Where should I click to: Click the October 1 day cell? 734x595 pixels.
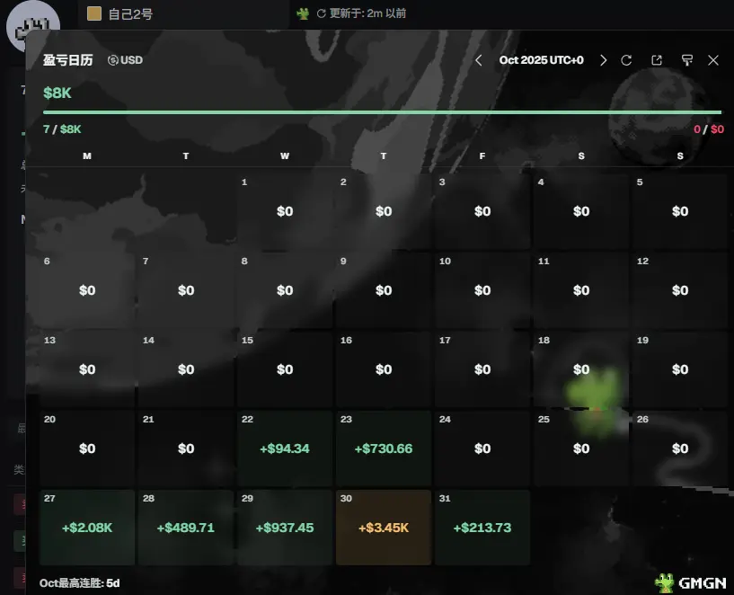pyautogui.click(x=285, y=211)
